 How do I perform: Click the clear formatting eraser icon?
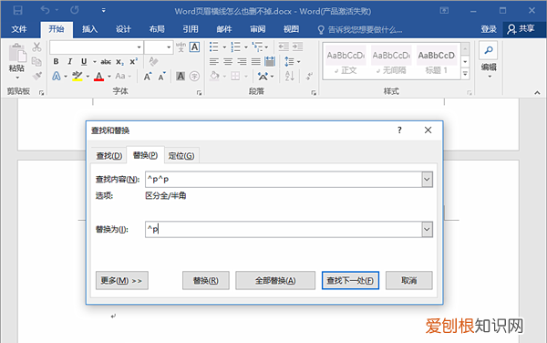pyautogui.click(x=153, y=61)
